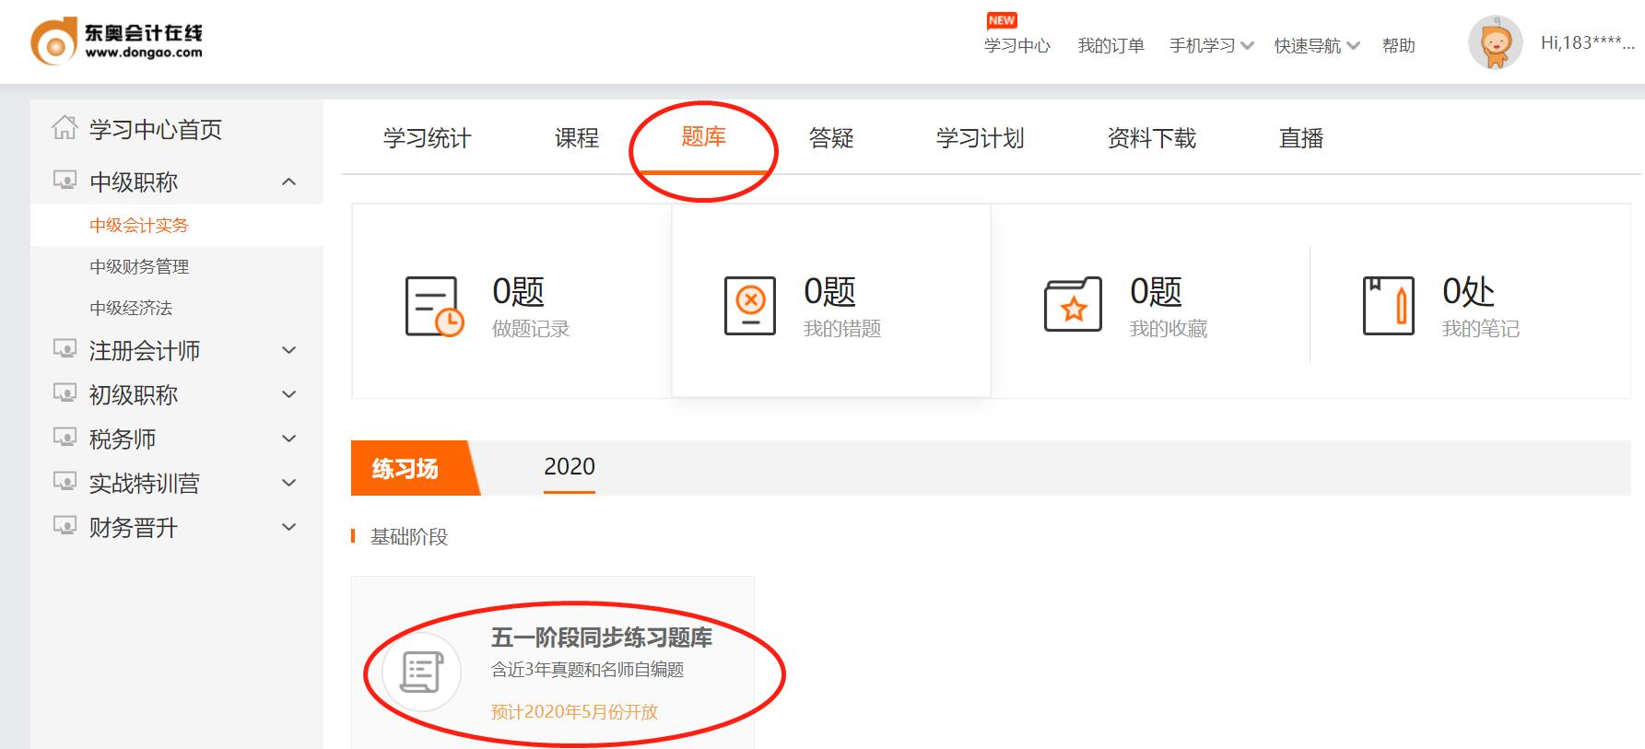The height and width of the screenshot is (749, 1645).
Task: Click the 预计2020年5月份开放 notice text
Action: (x=575, y=711)
